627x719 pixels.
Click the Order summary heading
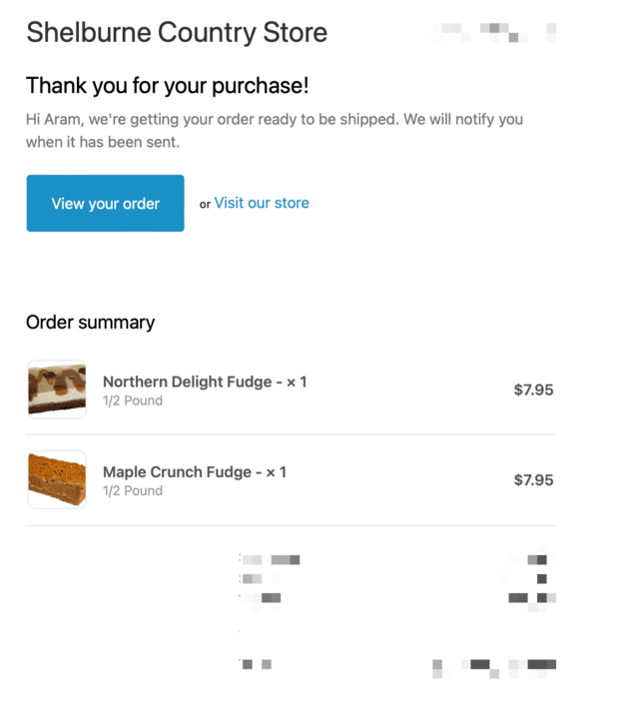click(90, 323)
